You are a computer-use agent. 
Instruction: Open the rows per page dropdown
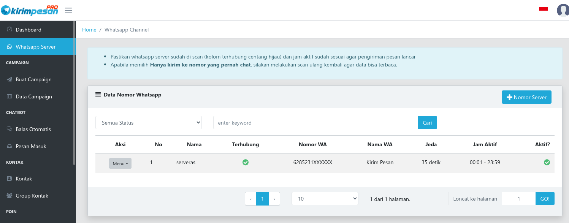(325, 199)
